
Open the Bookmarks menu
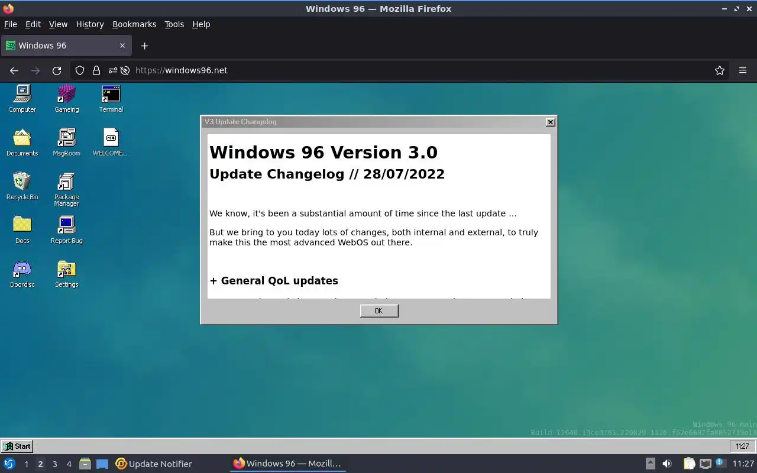click(x=134, y=24)
